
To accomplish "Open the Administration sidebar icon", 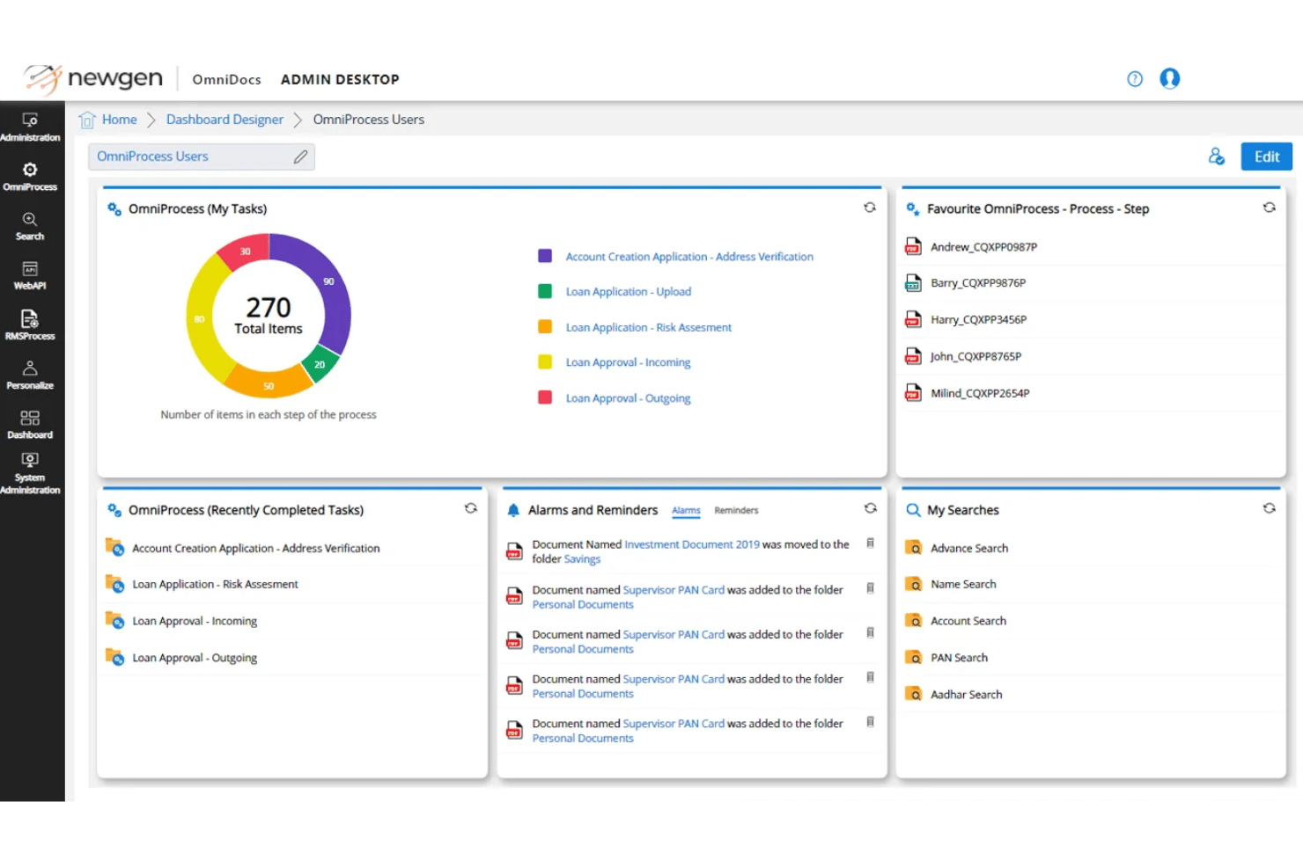I will [30, 127].
